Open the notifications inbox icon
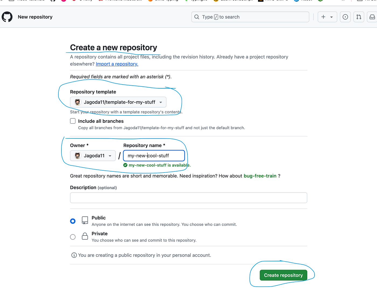Viewport: 377px width, 288px height. [372, 17]
